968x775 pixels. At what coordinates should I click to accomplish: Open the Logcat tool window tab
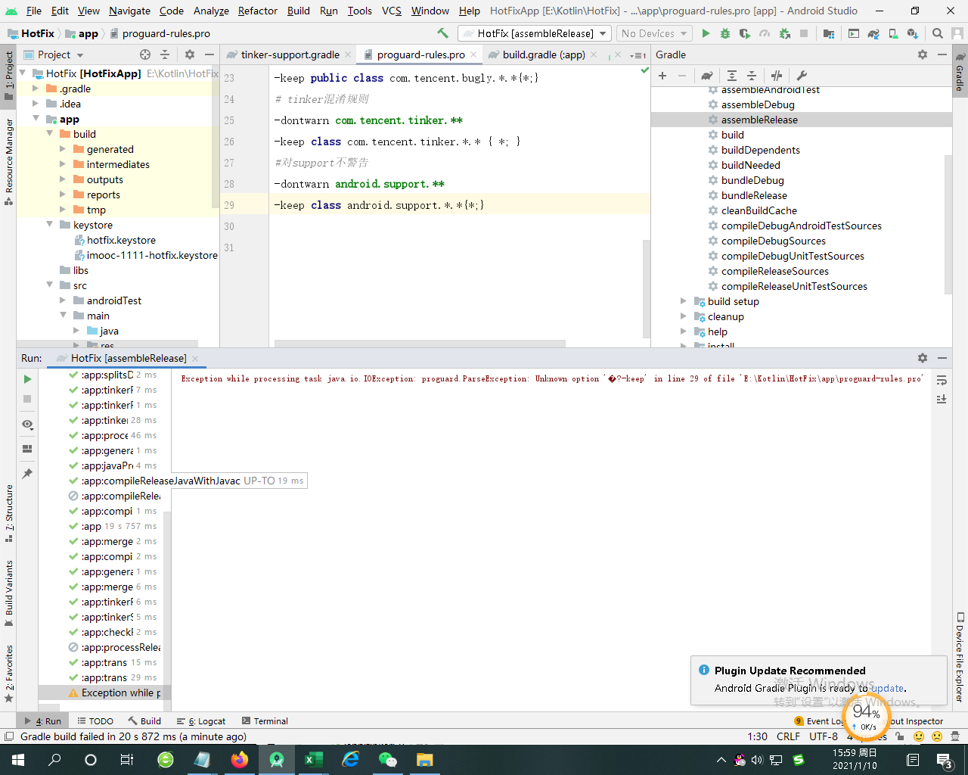202,721
